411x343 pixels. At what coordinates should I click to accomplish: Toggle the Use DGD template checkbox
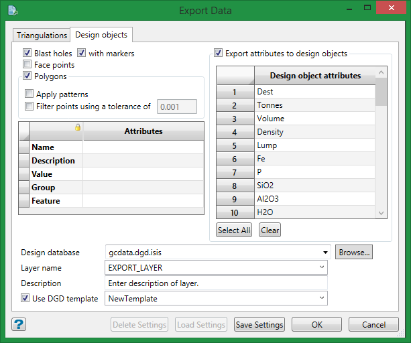25,299
